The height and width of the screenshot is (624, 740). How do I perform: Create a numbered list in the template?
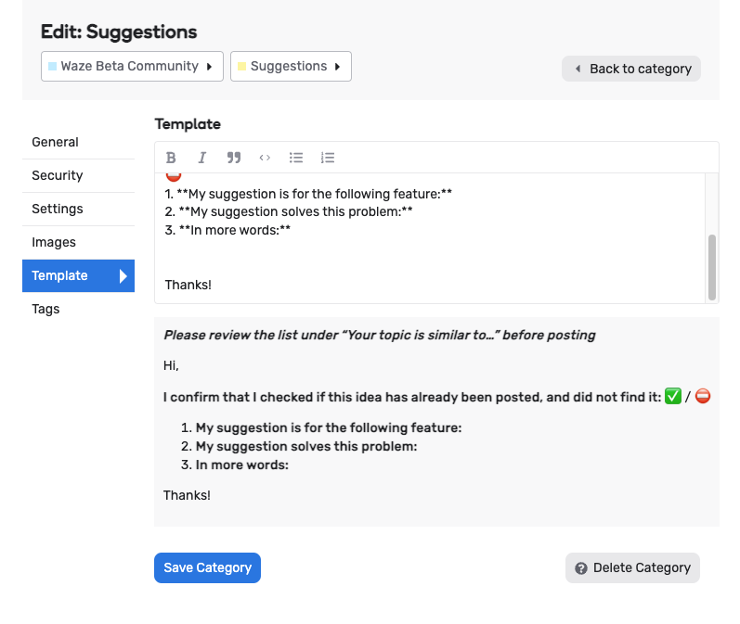pos(328,158)
